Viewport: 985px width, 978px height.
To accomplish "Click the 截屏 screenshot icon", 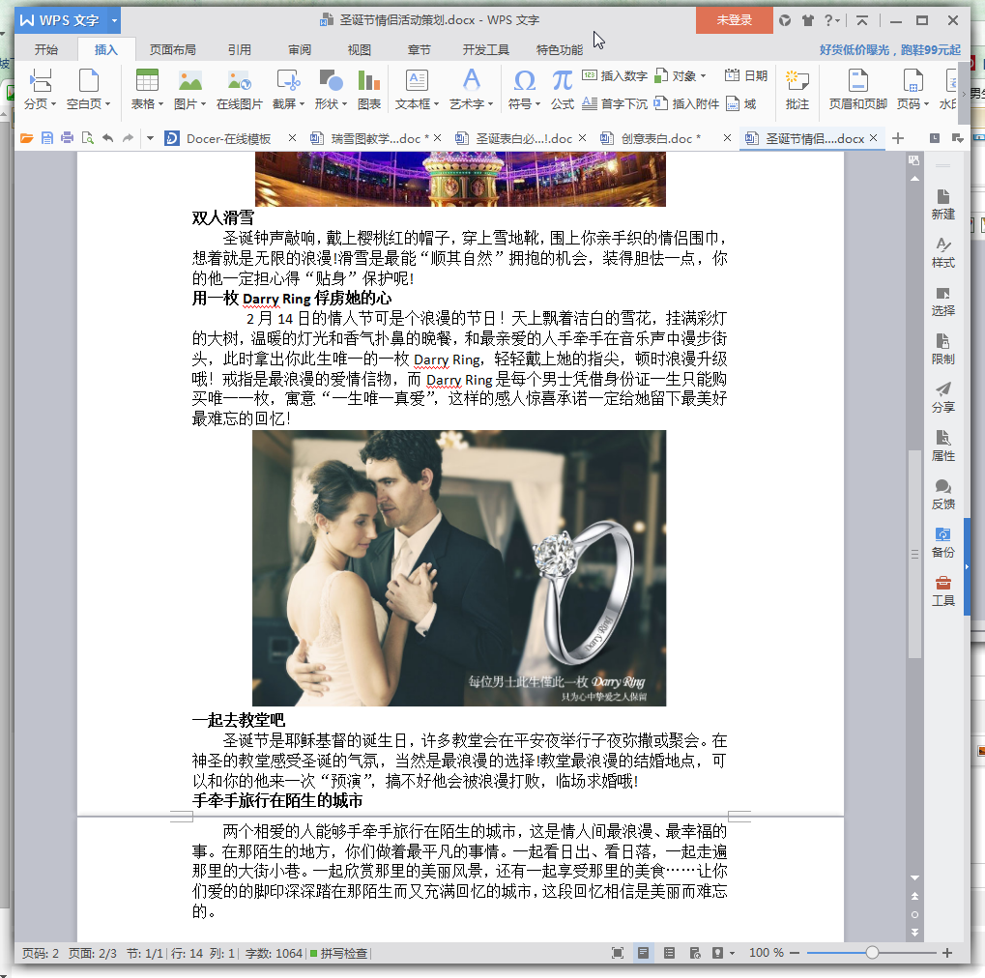I will point(288,80).
